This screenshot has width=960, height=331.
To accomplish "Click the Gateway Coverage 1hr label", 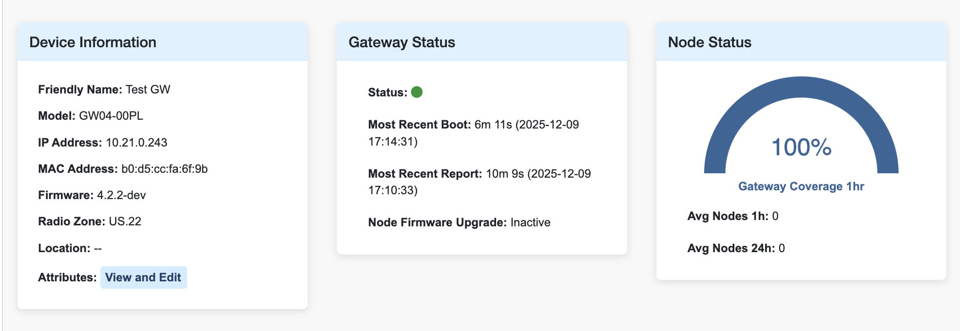I will pos(801,186).
